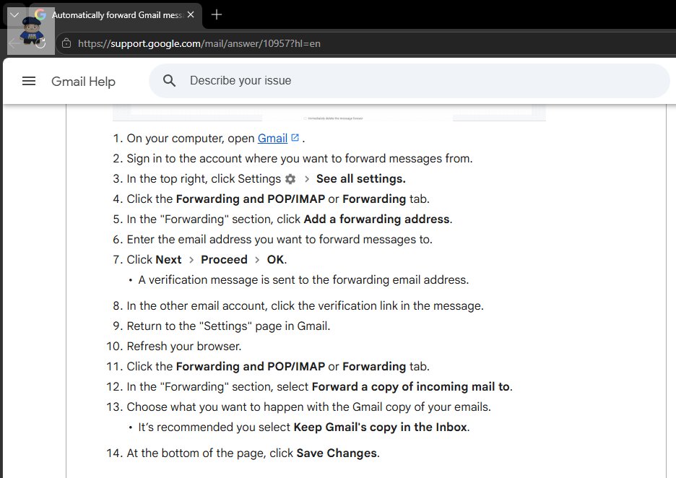Click 'Save Changes' text in step 14
Image resolution: width=676 pixels, height=478 pixels.
(337, 453)
